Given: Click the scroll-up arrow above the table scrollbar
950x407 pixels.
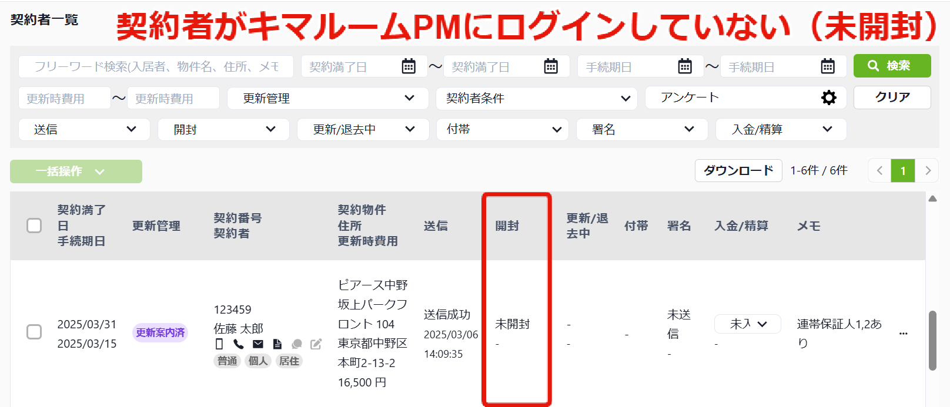Looking at the screenshot, I should click(x=932, y=199).
